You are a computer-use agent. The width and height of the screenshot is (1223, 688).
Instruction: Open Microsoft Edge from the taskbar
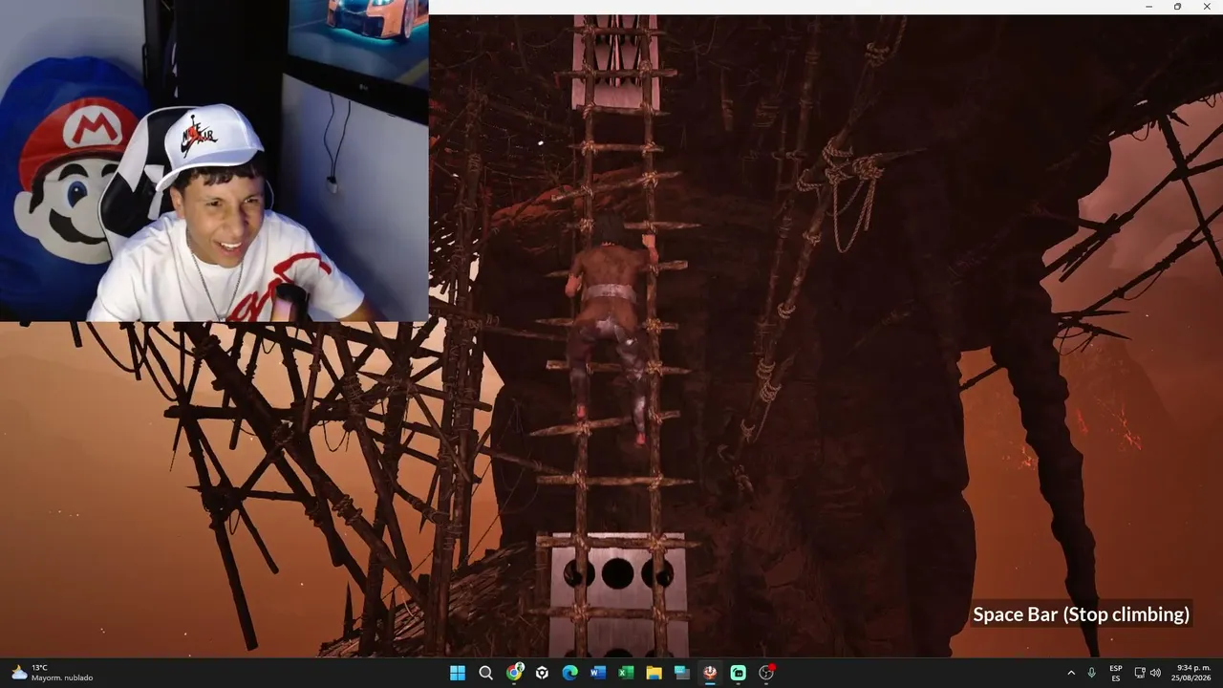tap(569, 673)
